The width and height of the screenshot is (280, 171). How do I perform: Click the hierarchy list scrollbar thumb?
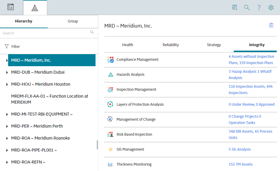(97, 145)
